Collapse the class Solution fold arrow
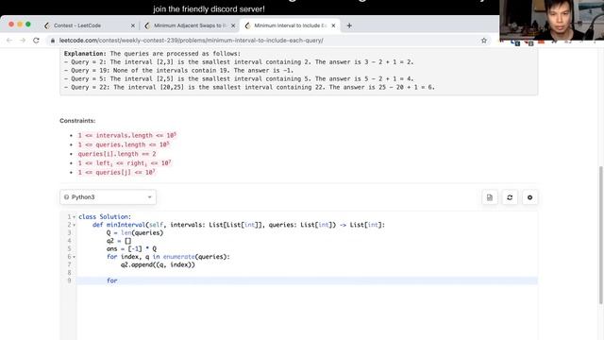The width and height of the screenshot is (604, 340). [x=74, y=217]
